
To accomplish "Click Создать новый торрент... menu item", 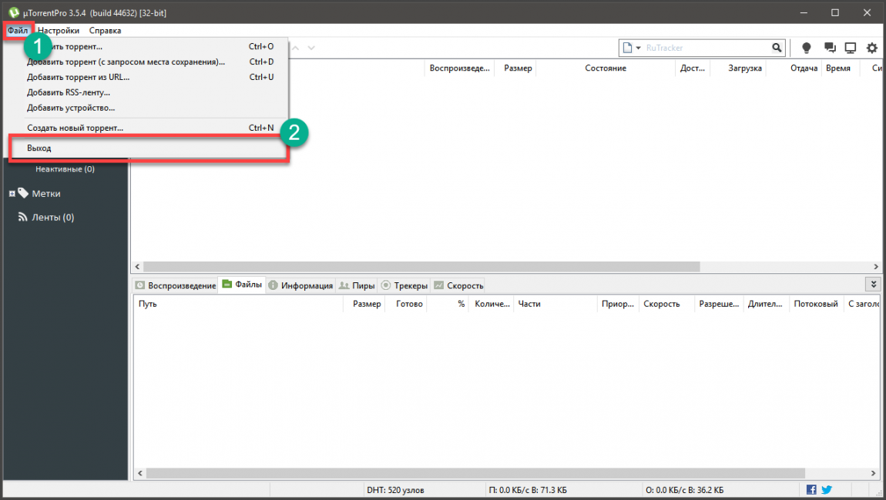I will 75,128.
